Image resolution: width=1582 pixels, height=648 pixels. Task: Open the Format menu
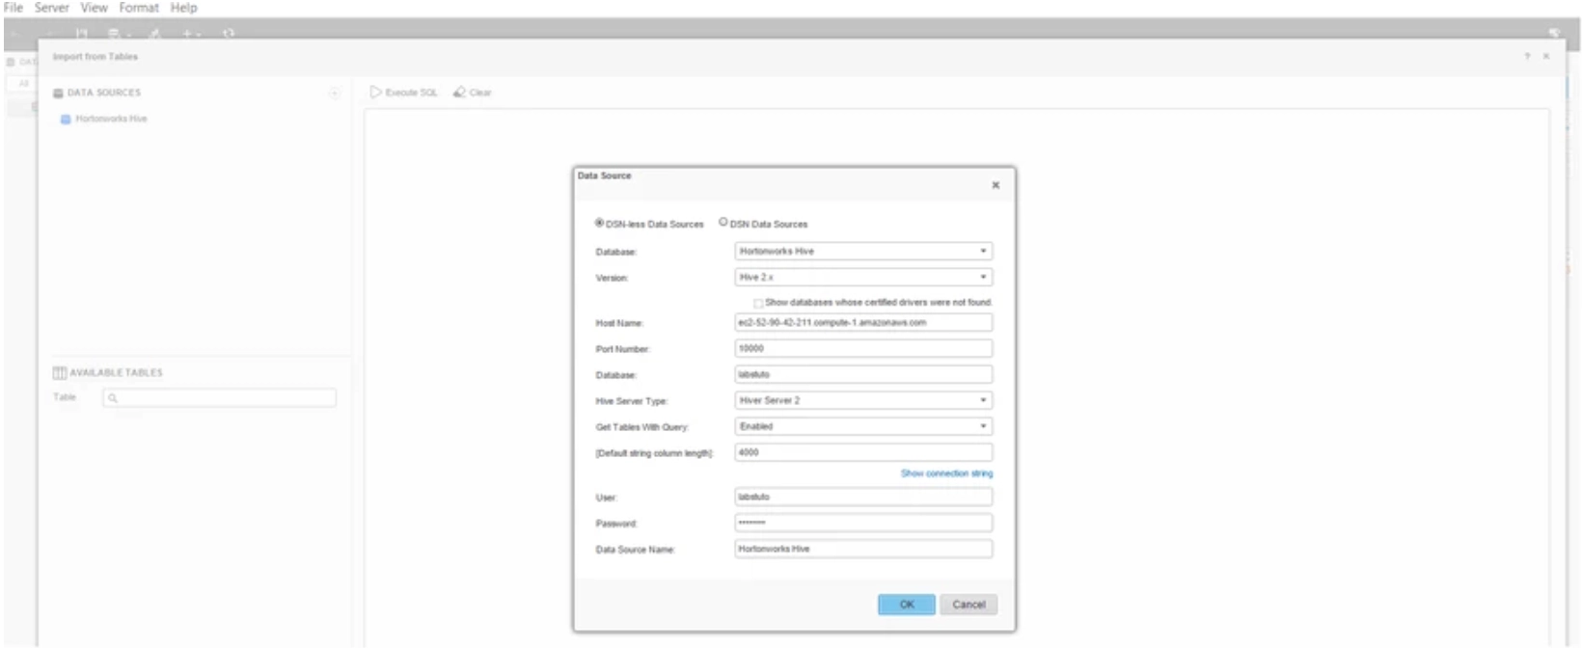(x=139, y=8)
